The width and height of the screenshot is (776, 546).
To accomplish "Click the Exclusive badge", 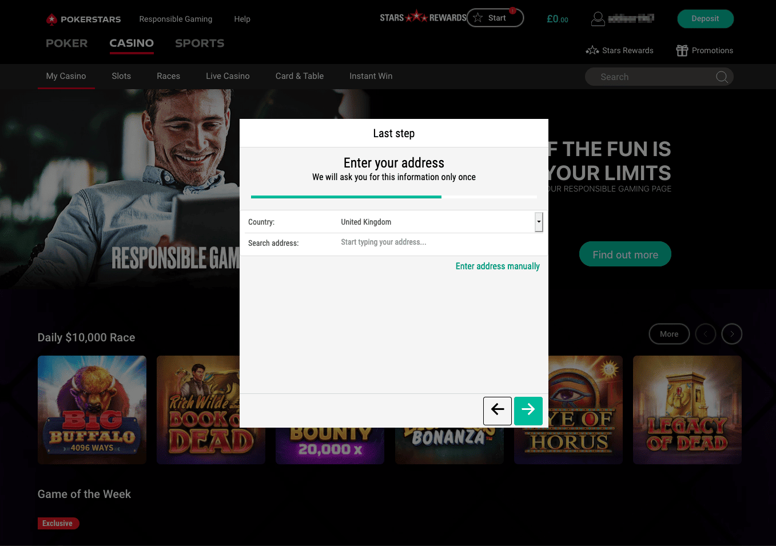I will 58,523.
